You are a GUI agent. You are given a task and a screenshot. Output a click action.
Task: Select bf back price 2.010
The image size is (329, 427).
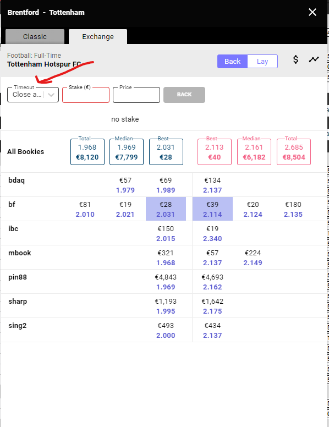[x=85, y=210]
